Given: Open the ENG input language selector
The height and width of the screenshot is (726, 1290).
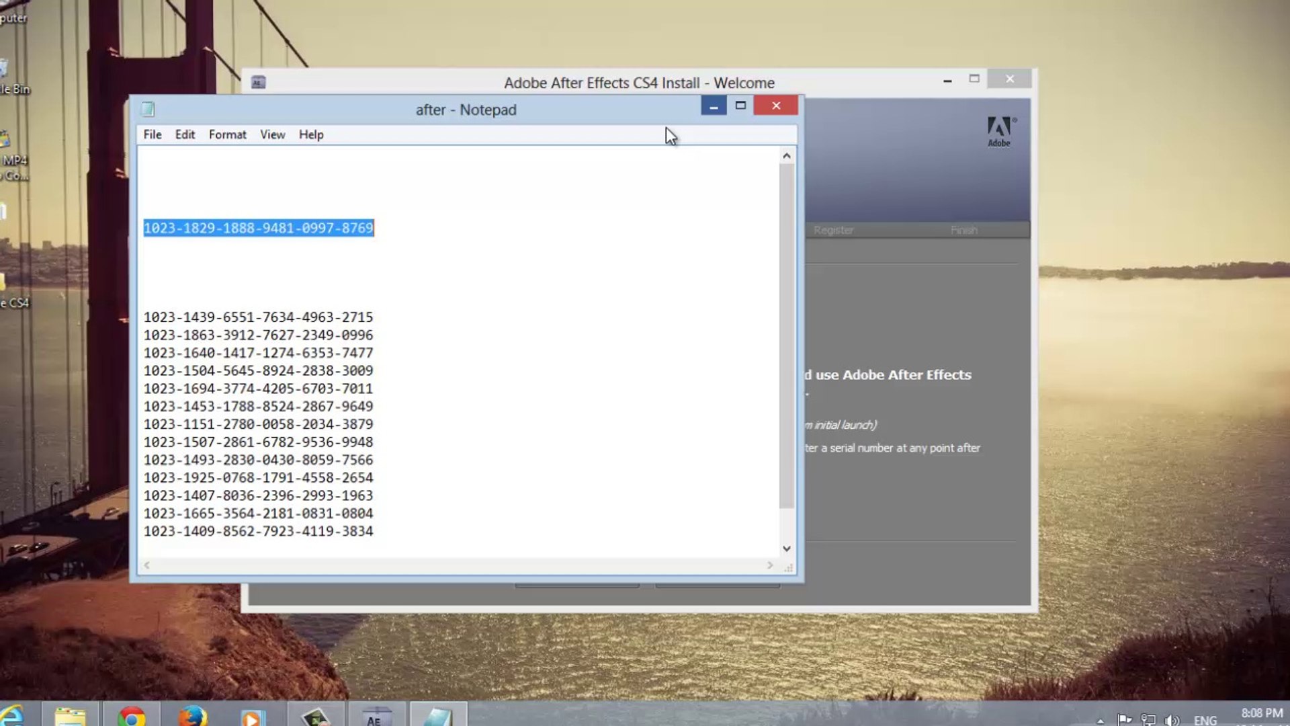Looking at the screenshot, I should (x=1205, y=720).
